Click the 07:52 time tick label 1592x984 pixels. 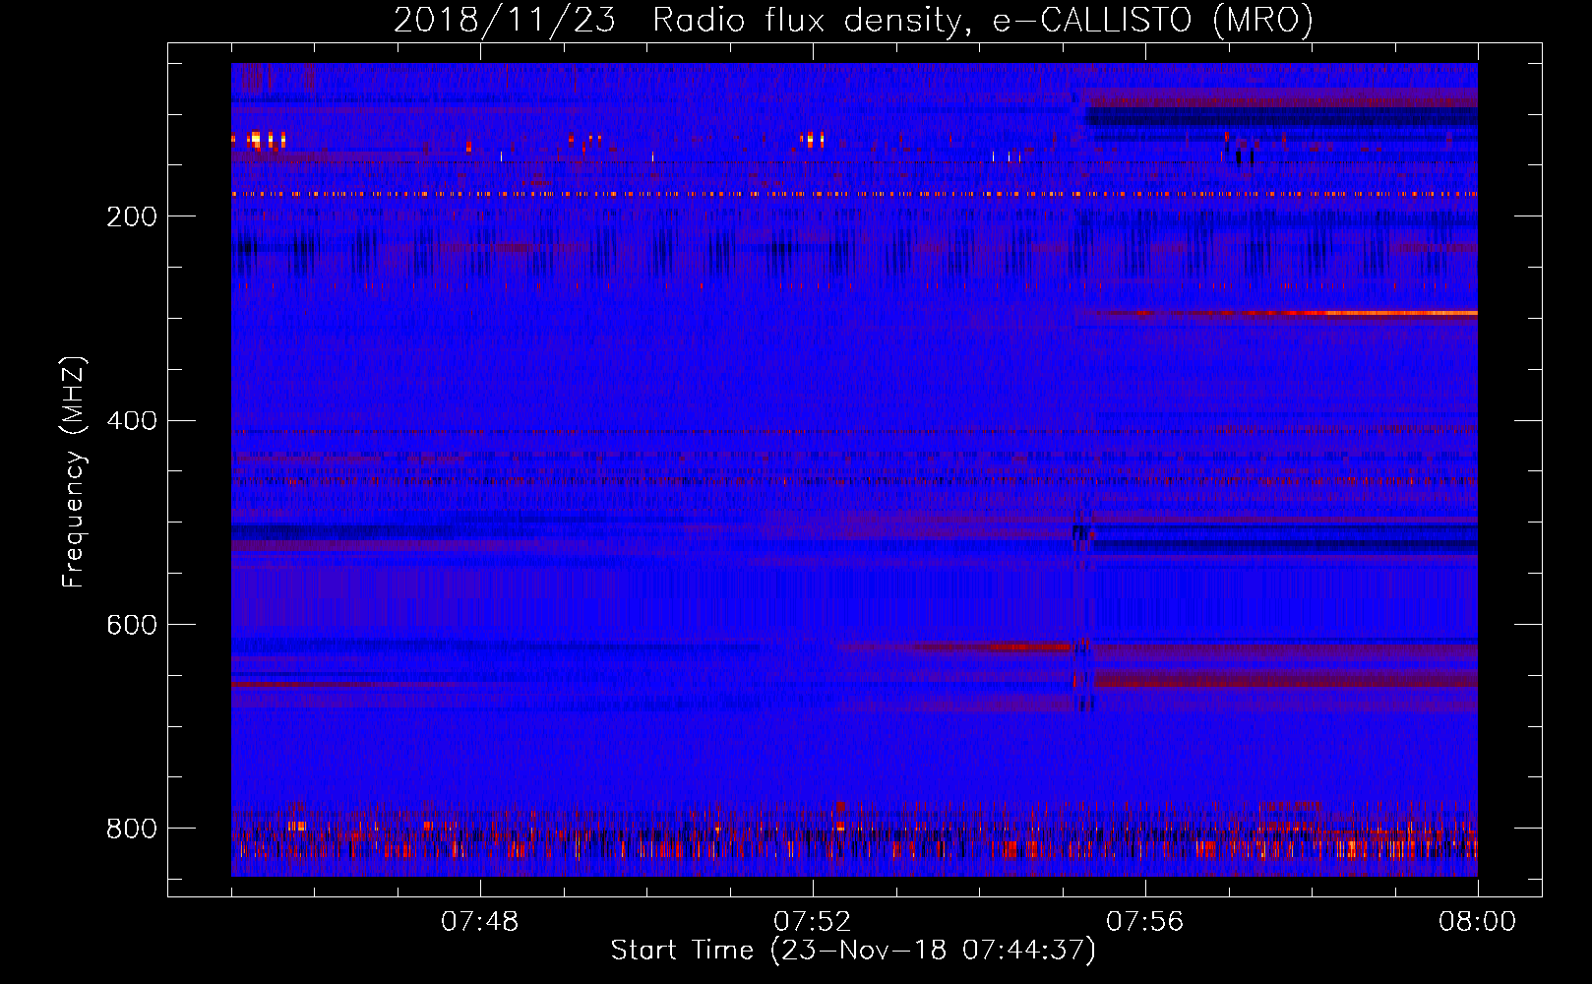pyautogui.click(x=813, y=922)
